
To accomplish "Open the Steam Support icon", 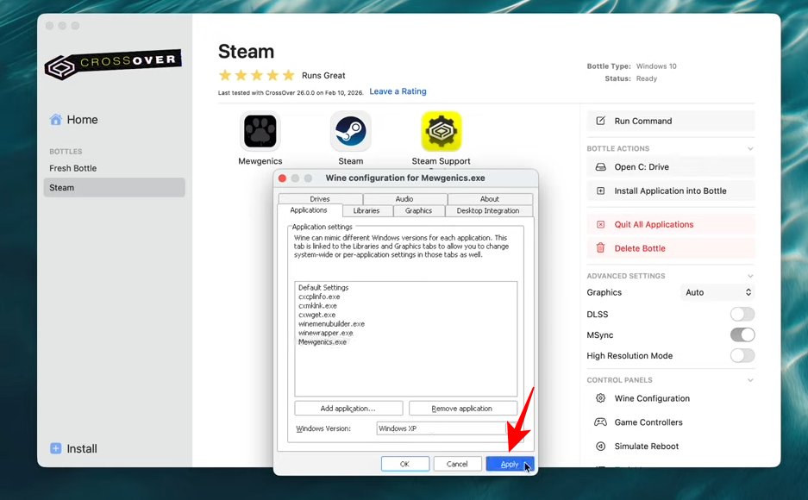I will click(441, 132).
